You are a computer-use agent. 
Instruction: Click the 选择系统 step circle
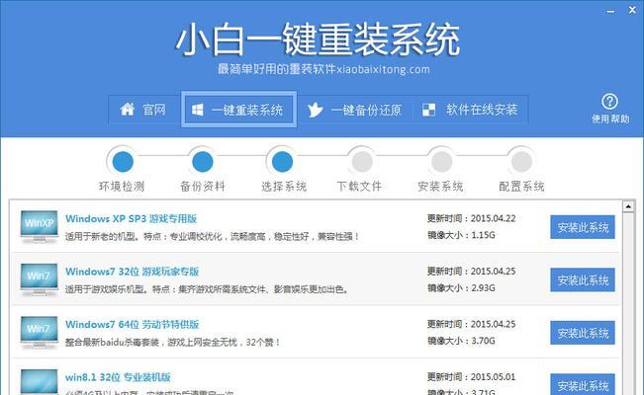pyautogui.click(x=282, y=162)
